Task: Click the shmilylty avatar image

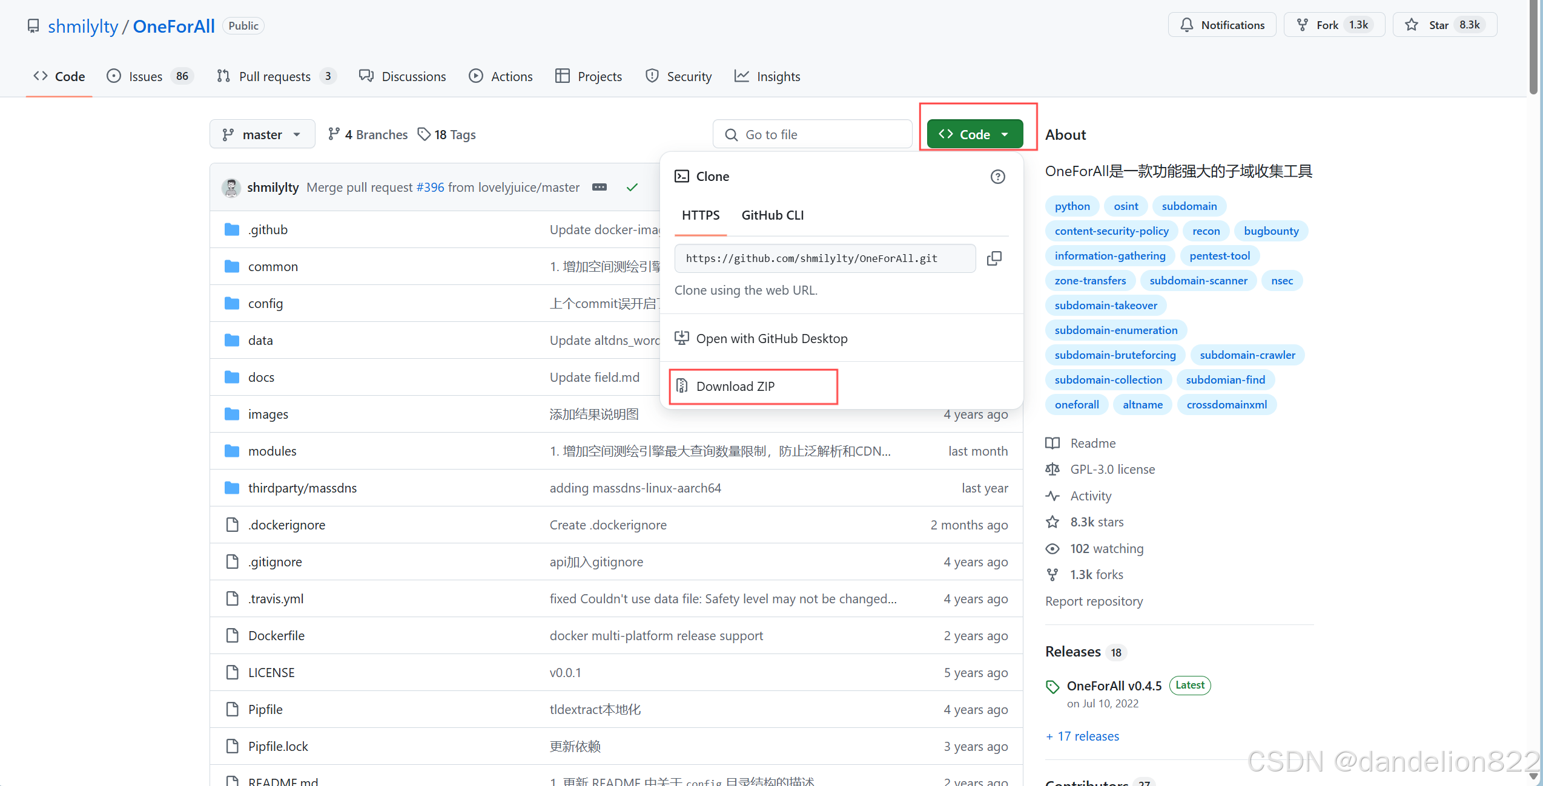Action: 231,188
